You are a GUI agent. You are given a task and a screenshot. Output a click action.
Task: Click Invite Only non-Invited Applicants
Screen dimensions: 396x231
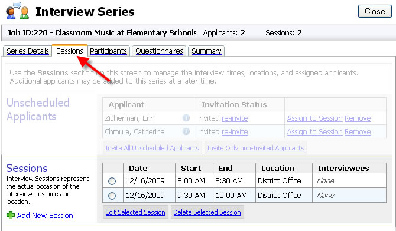[255, 148]
